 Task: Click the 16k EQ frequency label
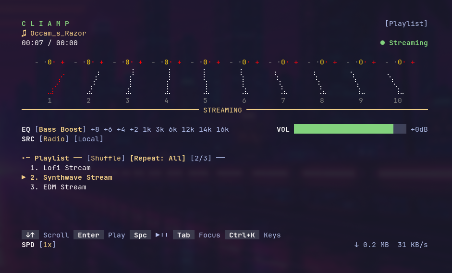tap(222, 129)
